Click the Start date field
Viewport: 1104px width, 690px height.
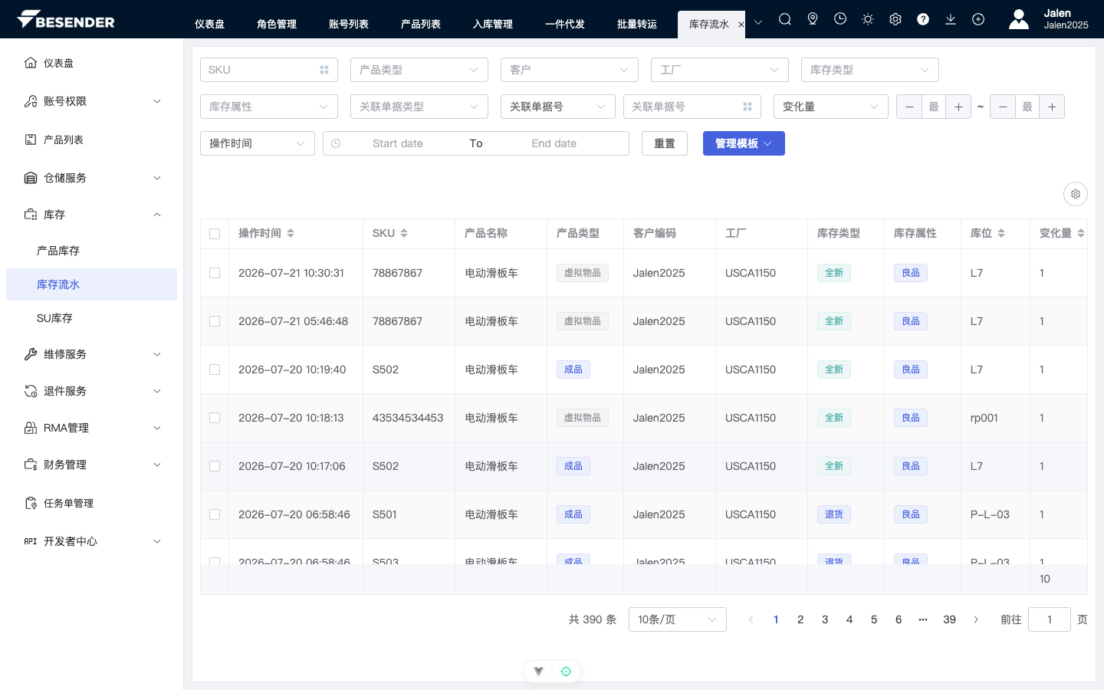click(x=398, y=143)
